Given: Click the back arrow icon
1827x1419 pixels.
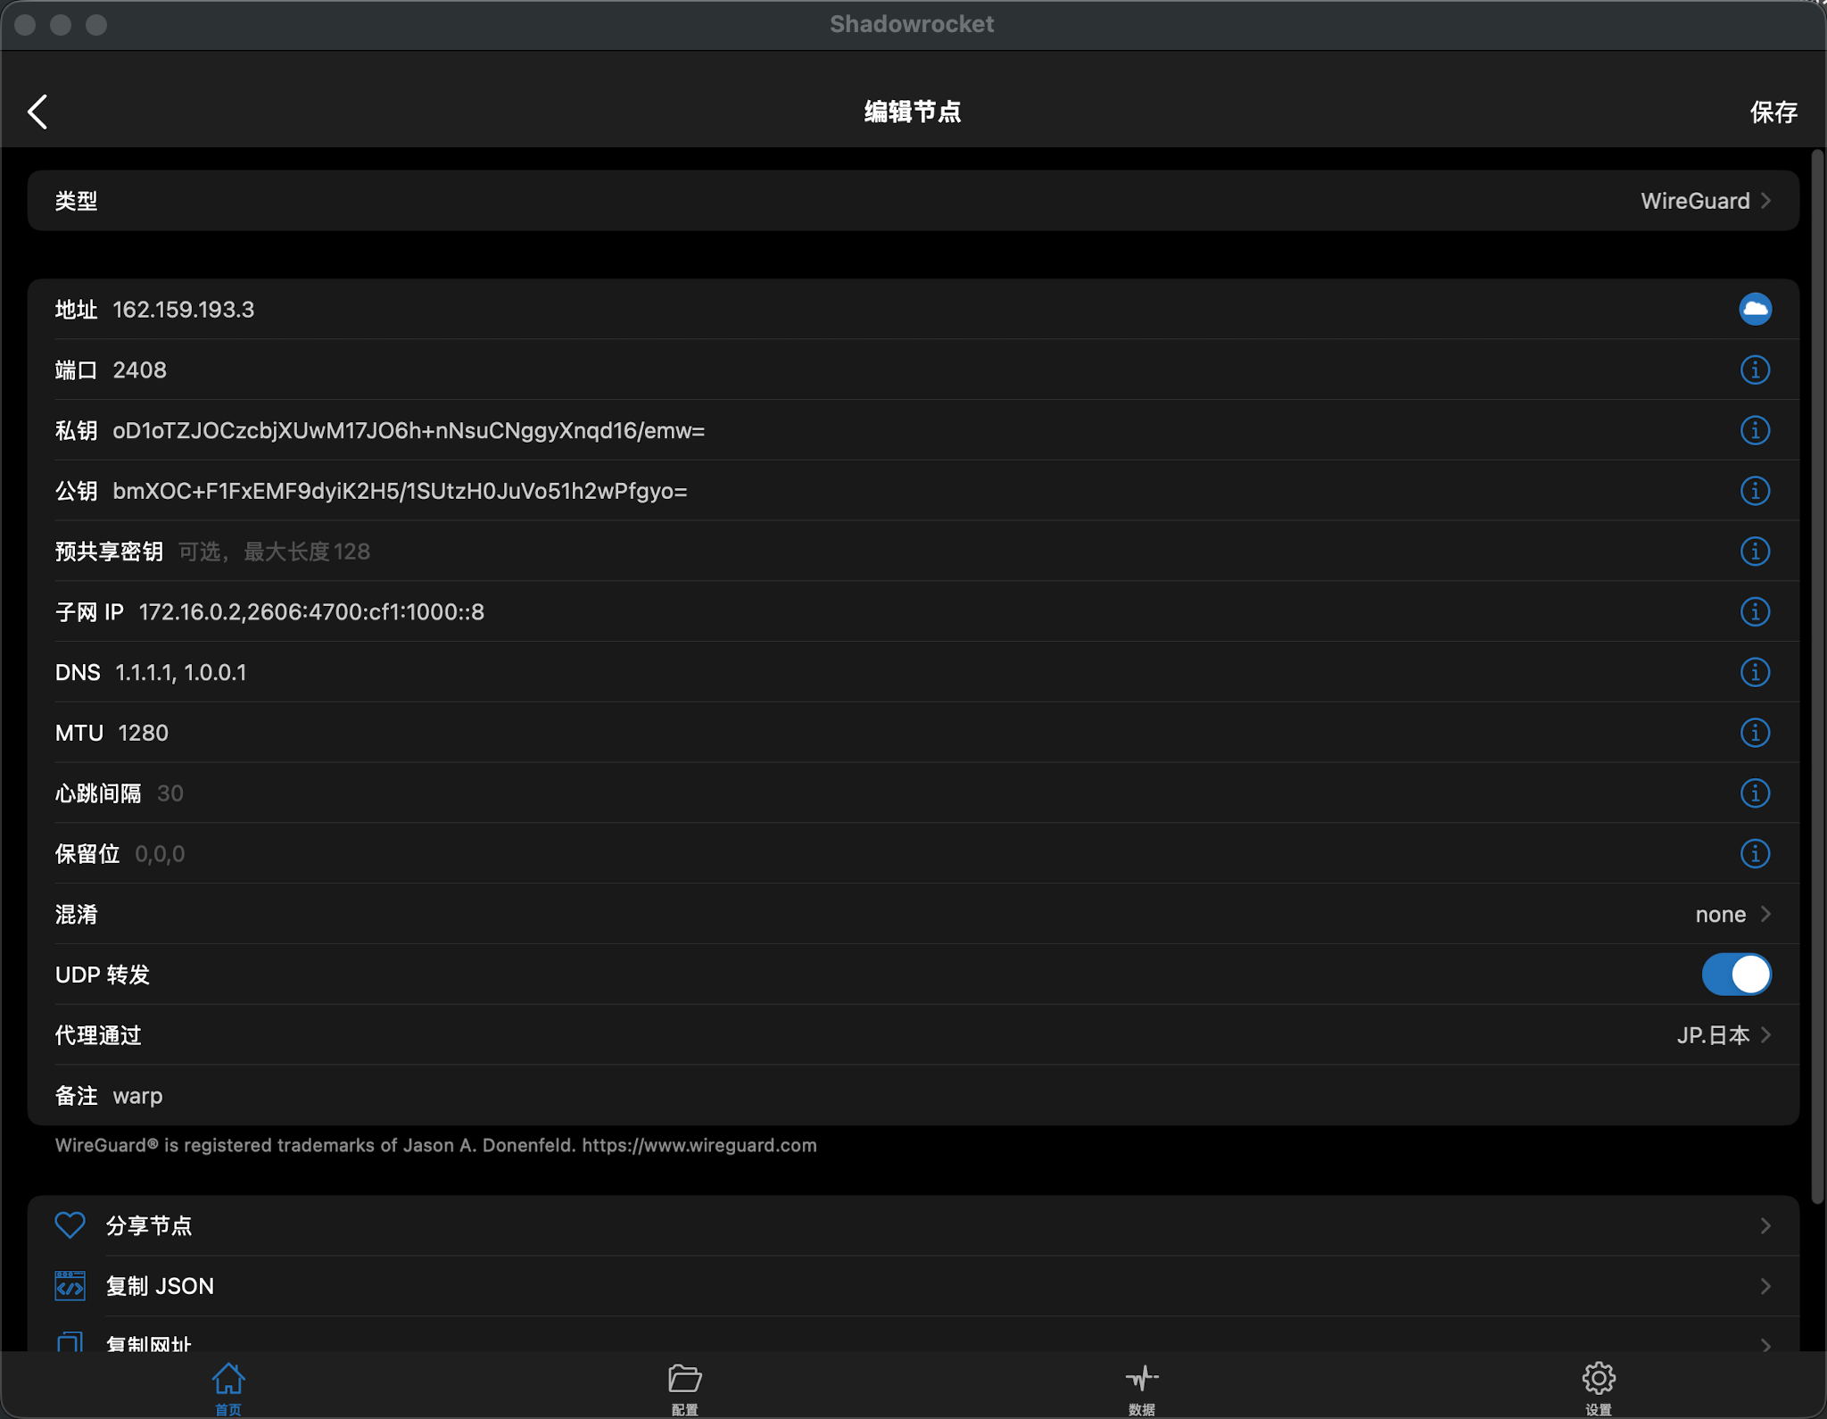Looking at the screenshot, I should (x=37, y=112).
